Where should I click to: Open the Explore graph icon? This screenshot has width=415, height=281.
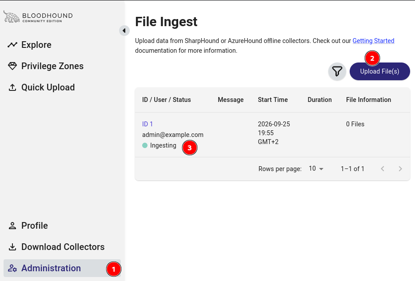(12, 45)
